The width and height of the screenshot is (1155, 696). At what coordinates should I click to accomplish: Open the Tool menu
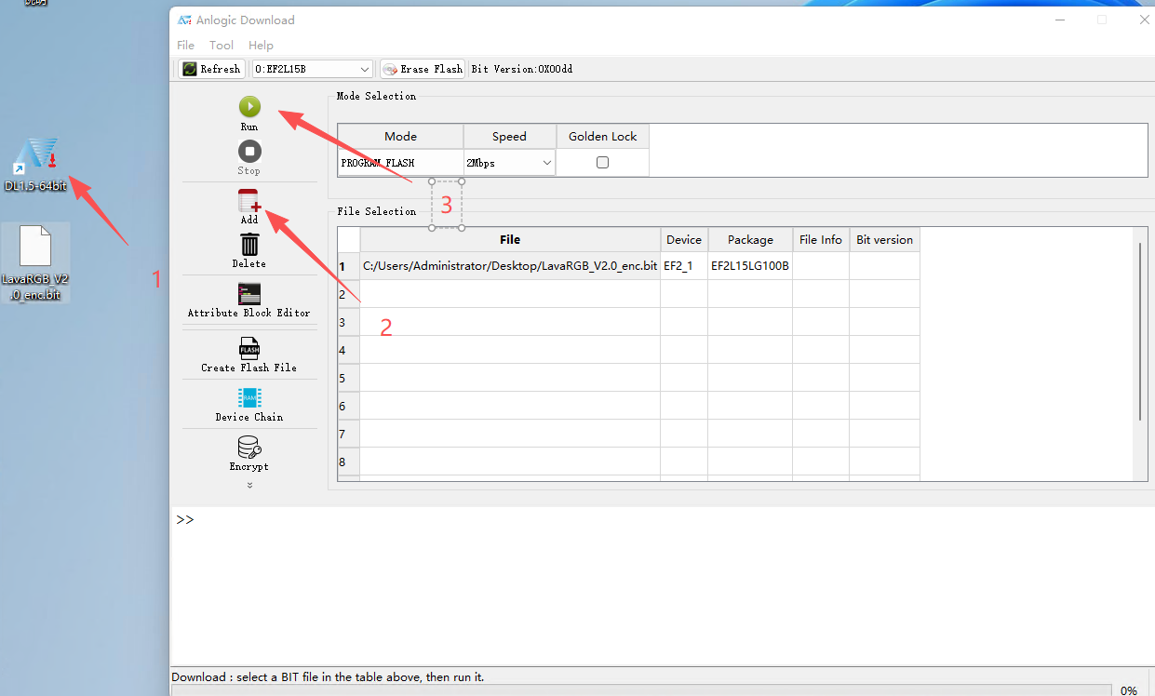tap(222, 45)
